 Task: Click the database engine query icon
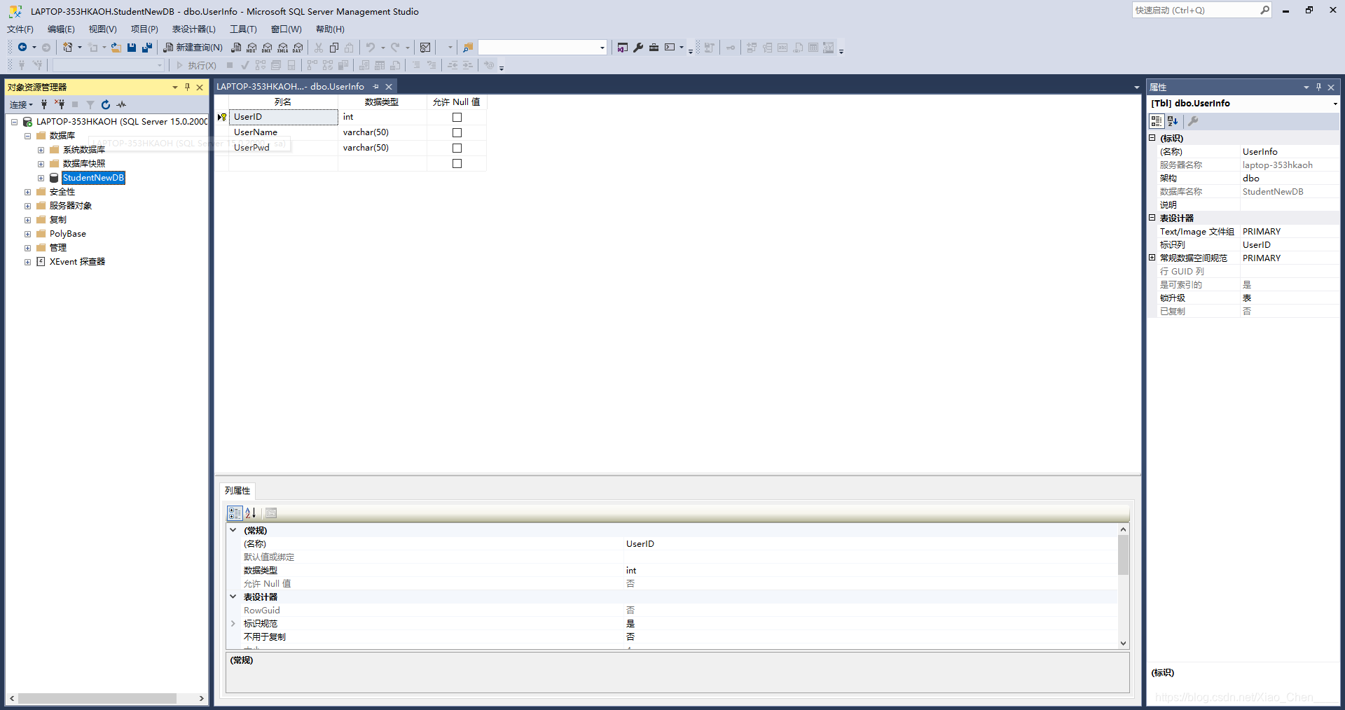236,48
